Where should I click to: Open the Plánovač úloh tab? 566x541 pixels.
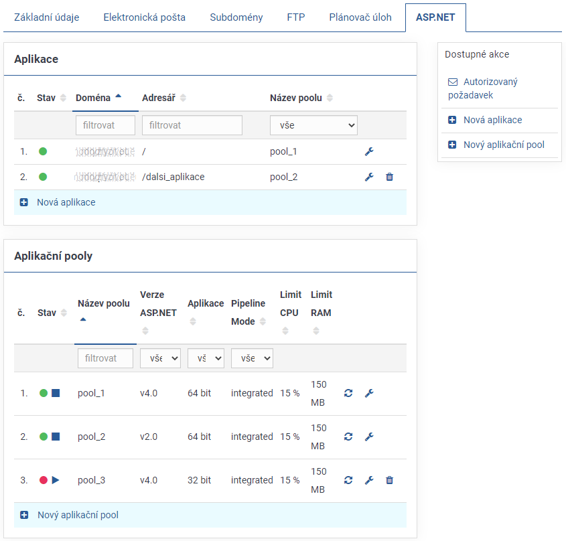pyautogui.click(x=360, y=17)
